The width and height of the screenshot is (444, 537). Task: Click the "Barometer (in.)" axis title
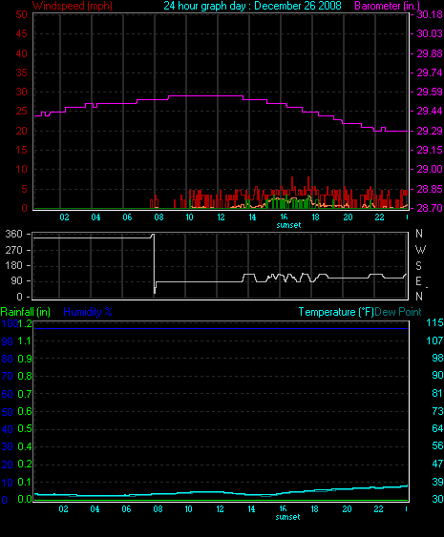387,6
